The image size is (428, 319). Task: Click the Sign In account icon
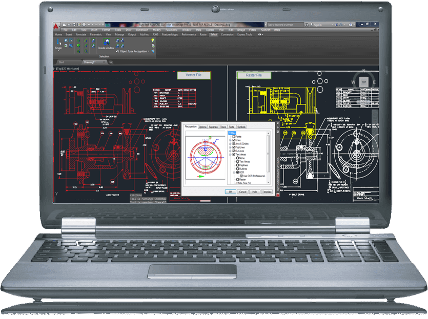[x=312, y=25]
